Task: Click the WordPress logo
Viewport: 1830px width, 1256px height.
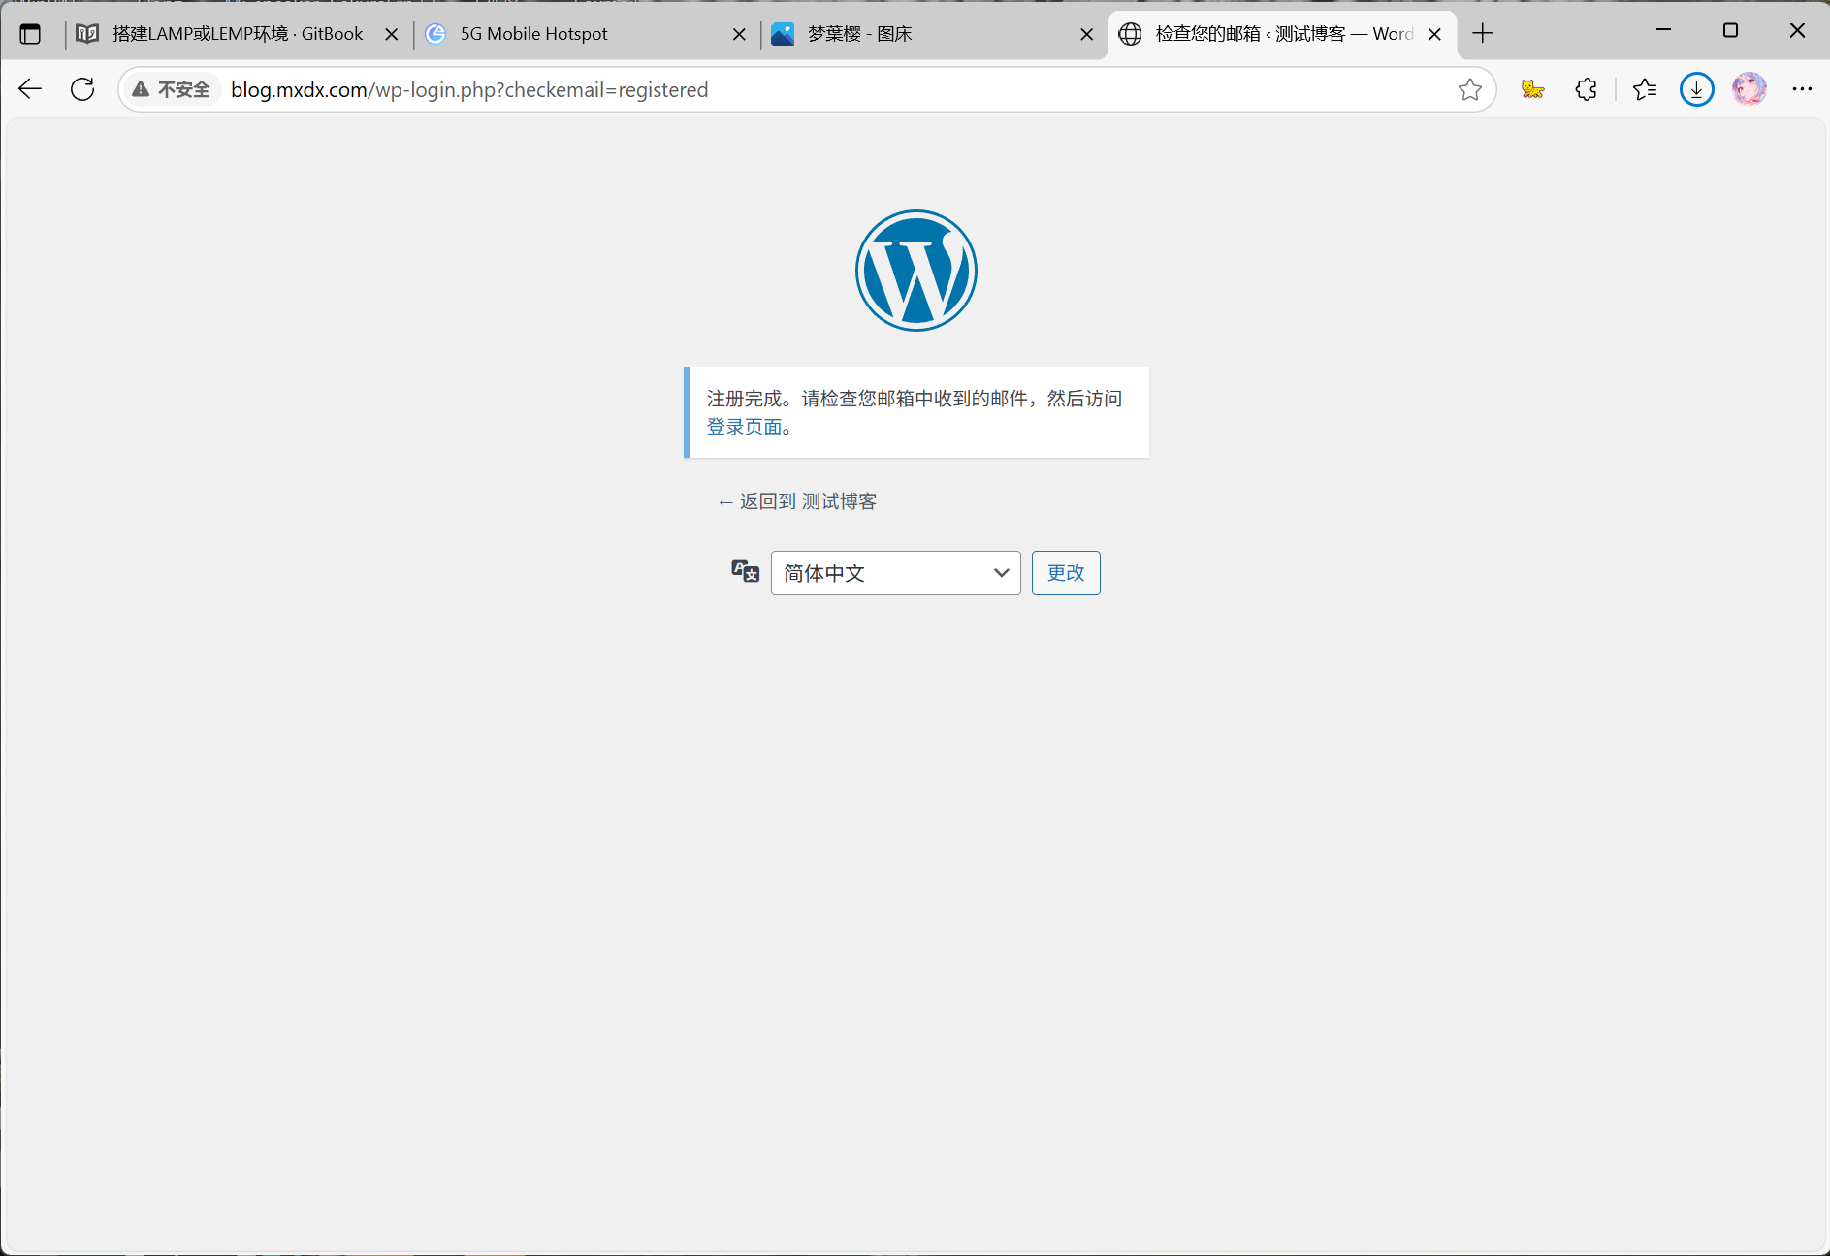Action: point(915,271)
